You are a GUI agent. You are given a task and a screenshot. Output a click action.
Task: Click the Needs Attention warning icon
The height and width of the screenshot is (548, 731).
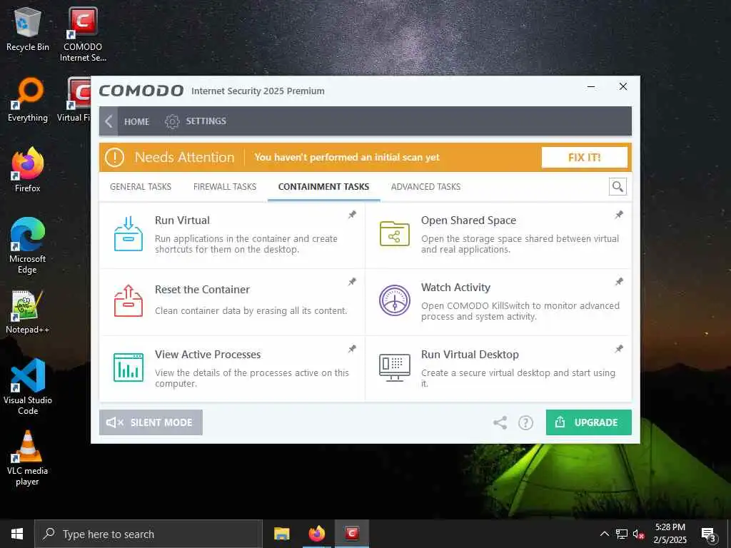pyautogui.click(x=114, y=158)
